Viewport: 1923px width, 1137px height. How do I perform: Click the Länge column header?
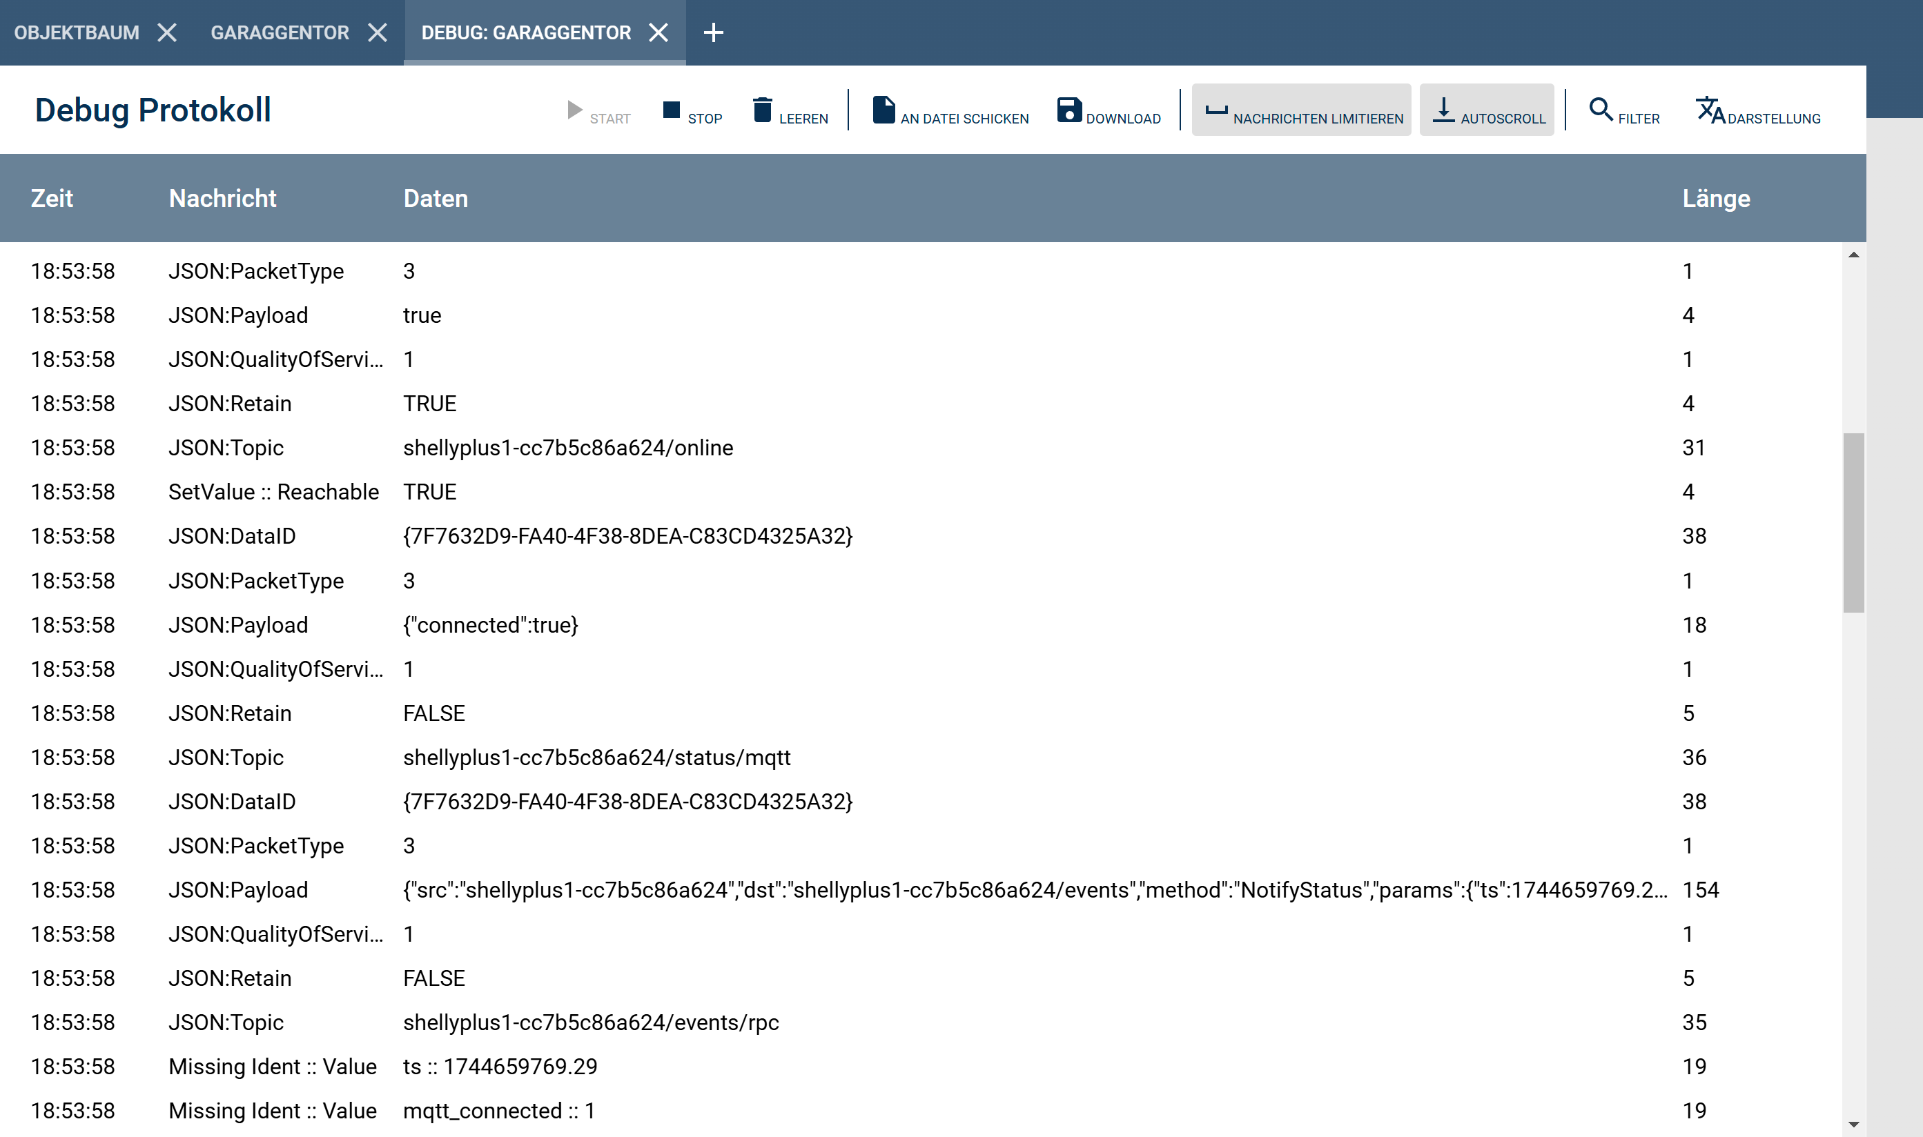tap(1715, 199)
